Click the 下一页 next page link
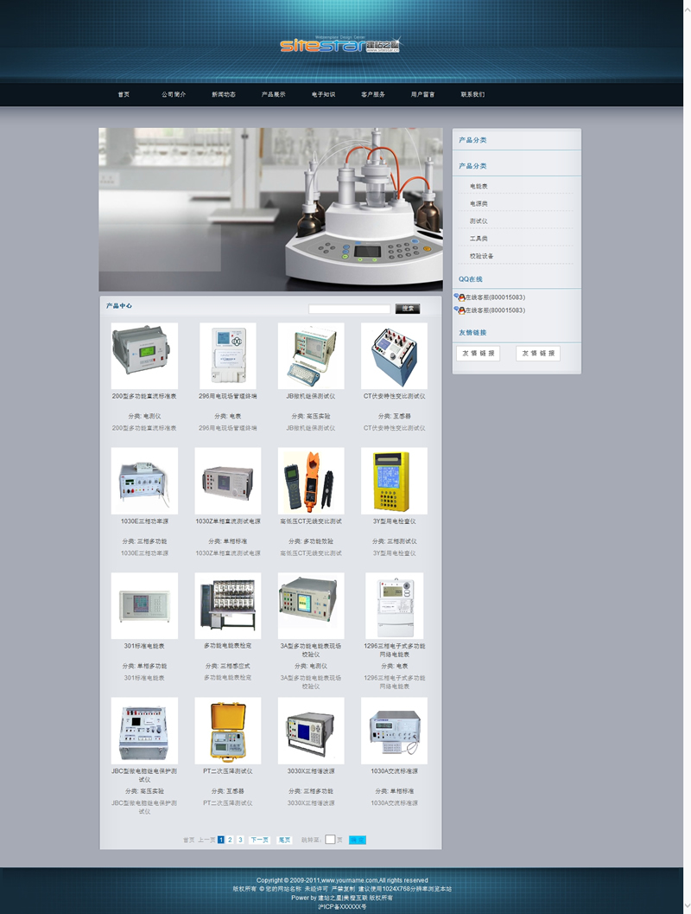The height and width of the screenshot is (914, 691). [x=259, y=840]
